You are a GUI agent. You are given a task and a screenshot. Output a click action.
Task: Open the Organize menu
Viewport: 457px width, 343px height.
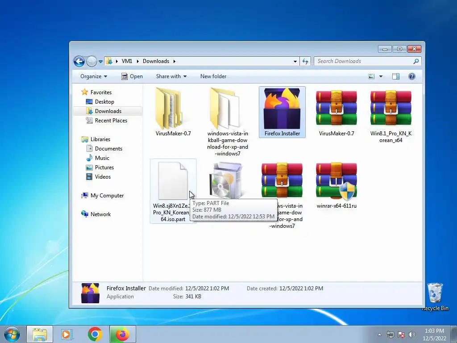(x=94, y=76)
